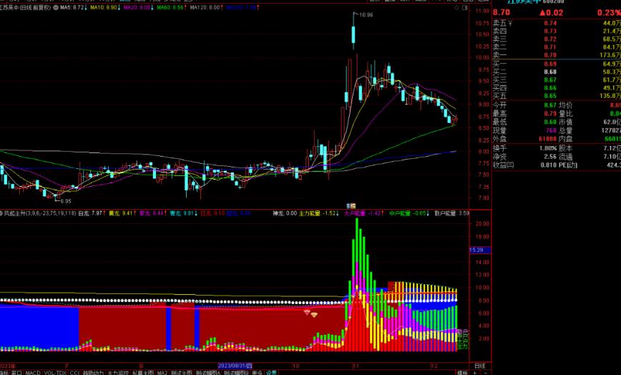Click the orange funnel marker in the indicator pane
The height and width of the screenshot is (375, 621).
[x=314, y=315]
